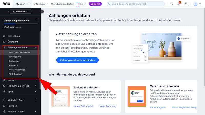Open the Zahlungslinks submenu item
205x115 pixels.
point(15,57)
